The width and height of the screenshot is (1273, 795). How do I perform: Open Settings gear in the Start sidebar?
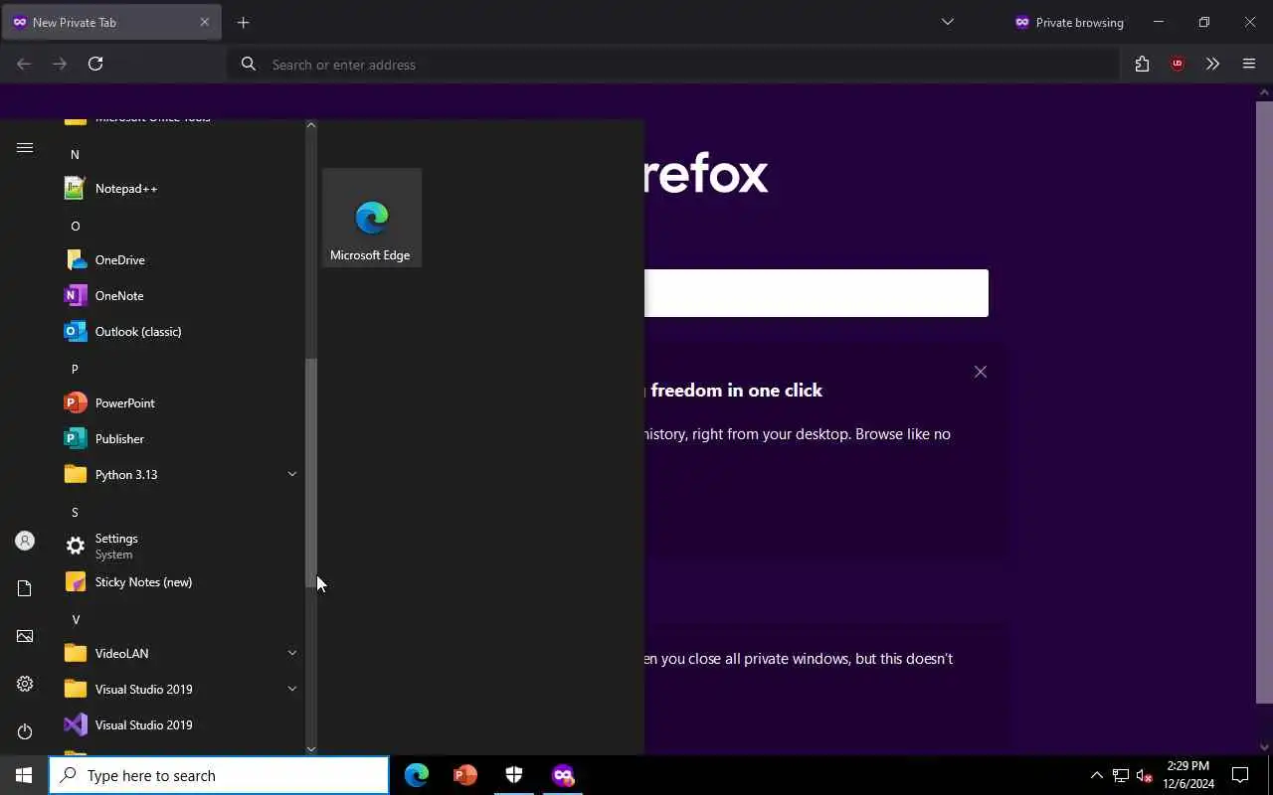coord(25,684)
